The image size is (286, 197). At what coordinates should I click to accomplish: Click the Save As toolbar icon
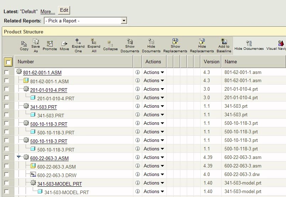click(x=36, y=41)
